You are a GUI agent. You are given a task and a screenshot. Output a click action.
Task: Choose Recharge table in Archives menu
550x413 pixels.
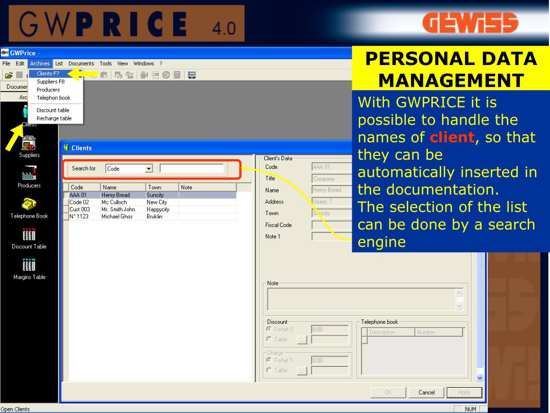tap(54, 118)
